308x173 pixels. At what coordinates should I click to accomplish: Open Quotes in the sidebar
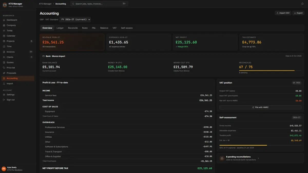[18, 62]
